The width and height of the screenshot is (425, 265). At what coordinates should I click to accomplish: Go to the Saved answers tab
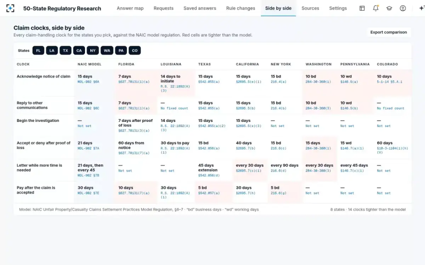[200, 8]
